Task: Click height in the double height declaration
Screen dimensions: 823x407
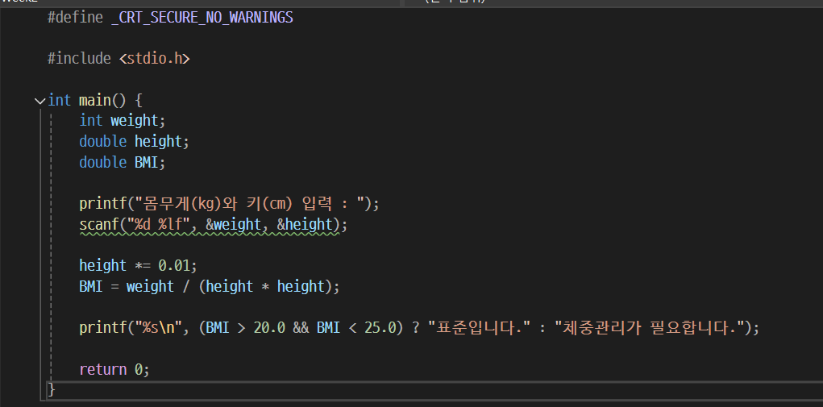Action: coord(158,142)
